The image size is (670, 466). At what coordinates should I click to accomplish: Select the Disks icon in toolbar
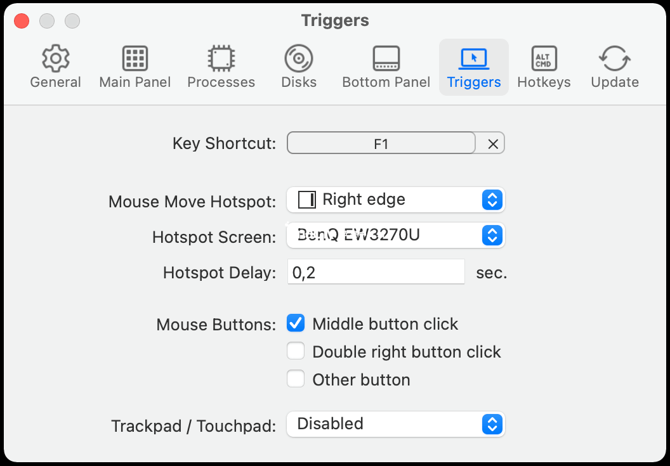pyautogui.click(x=299, y=58)
